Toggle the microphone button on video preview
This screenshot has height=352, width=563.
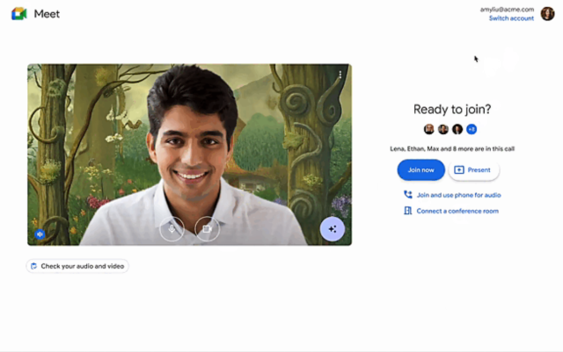pos(172,228)
